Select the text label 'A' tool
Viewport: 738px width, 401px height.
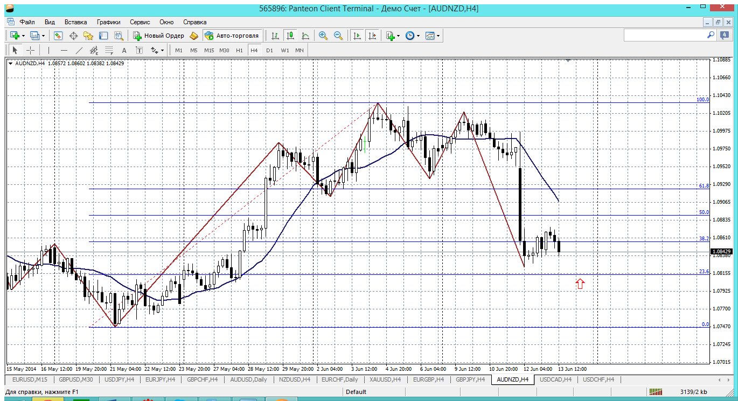(x=124, y=50)
